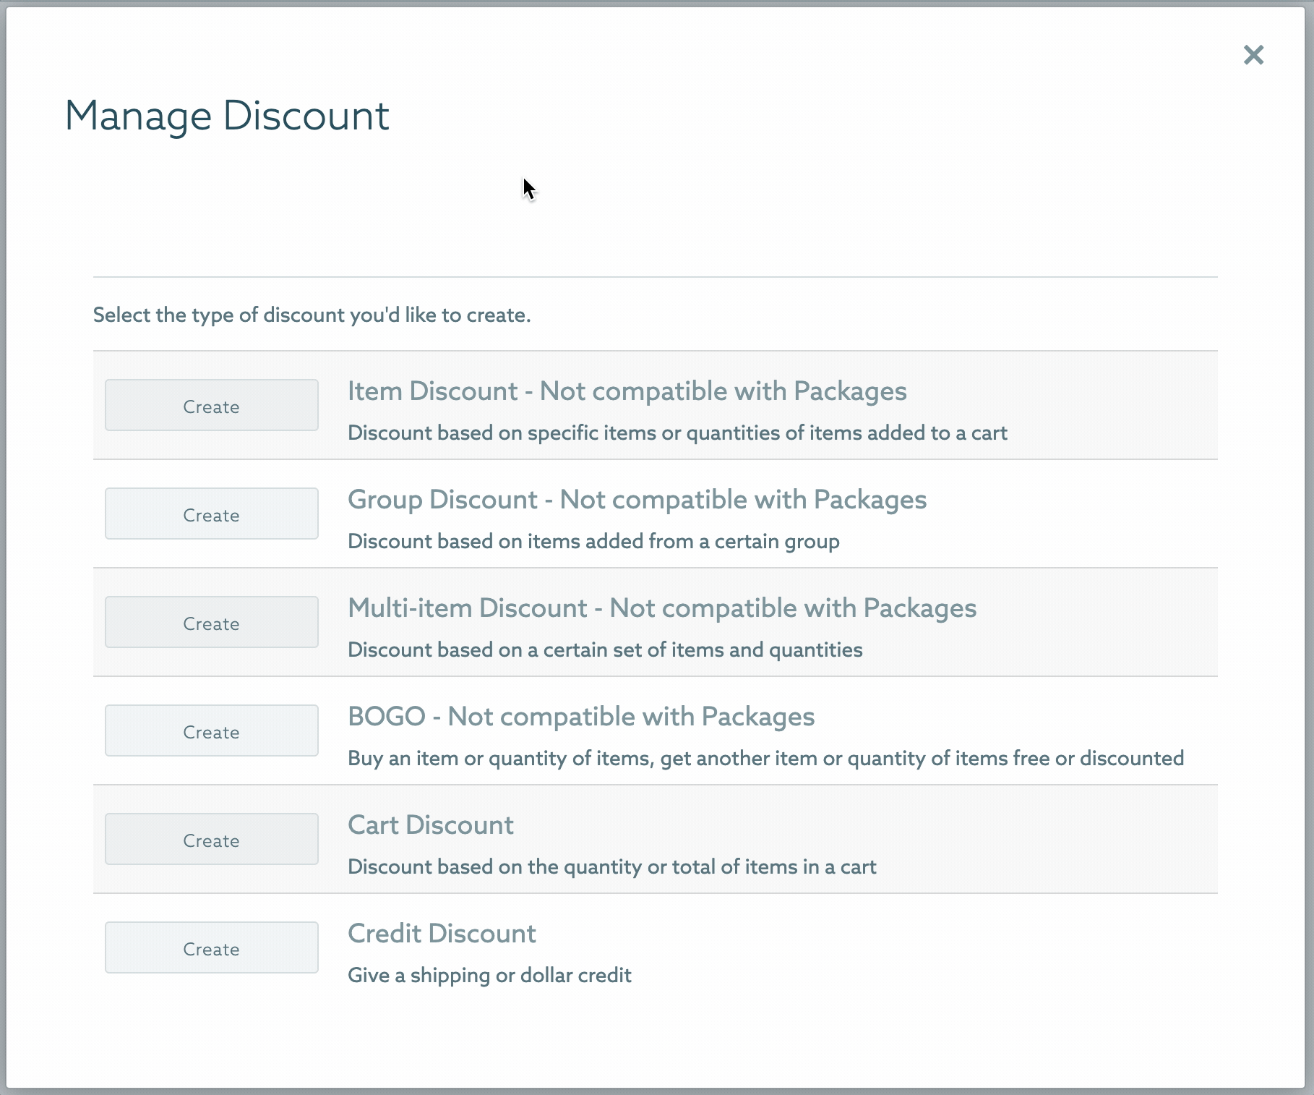The image size is (1314, 1095).
Task: Click the 'Manage Discount' dialog title
Action: click(227, 116)
